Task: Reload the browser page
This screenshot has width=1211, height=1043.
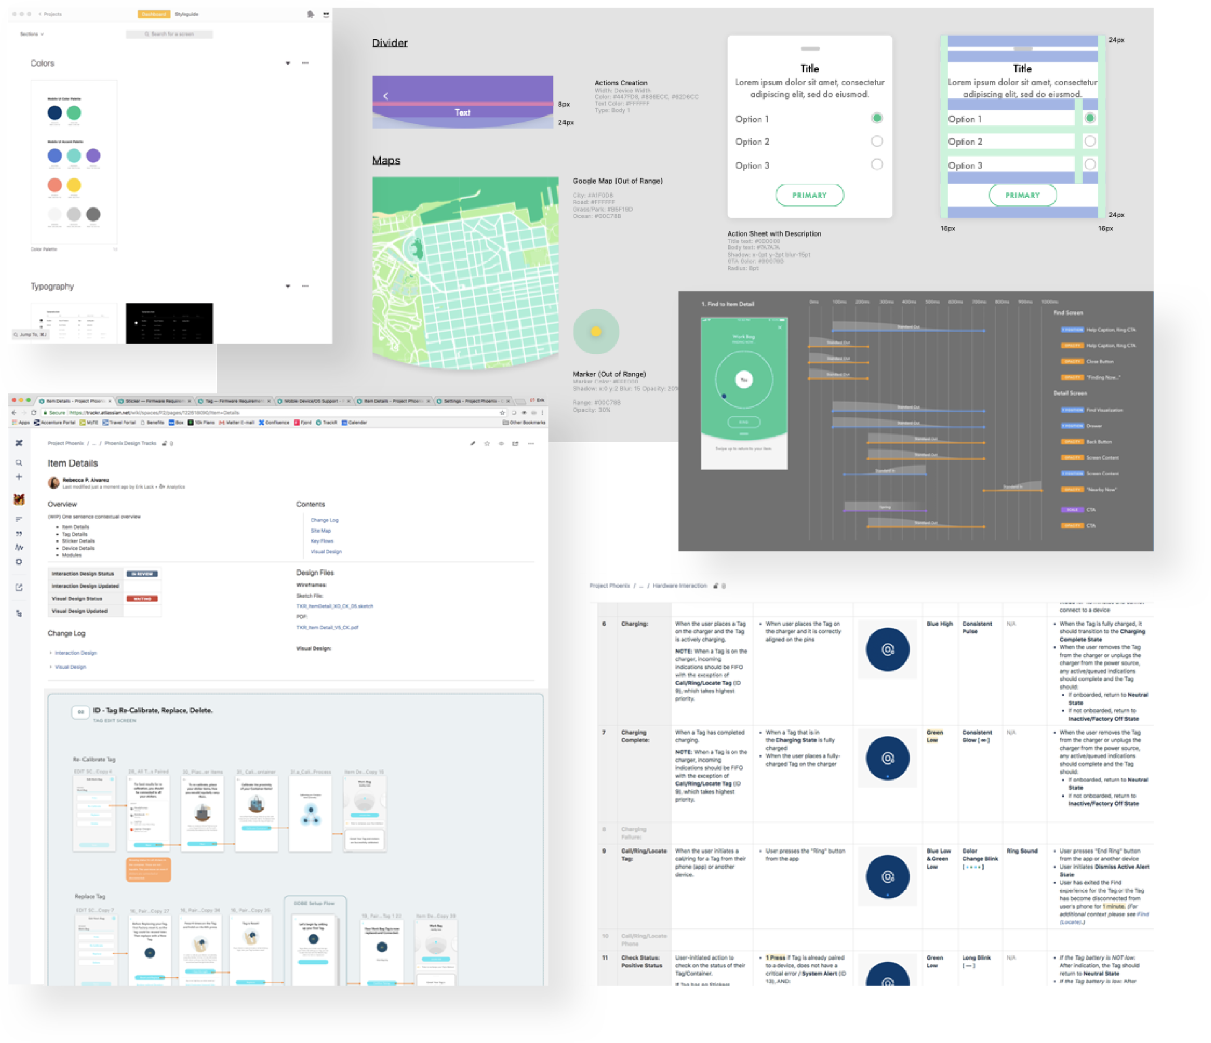Action: tap(34, 413)
